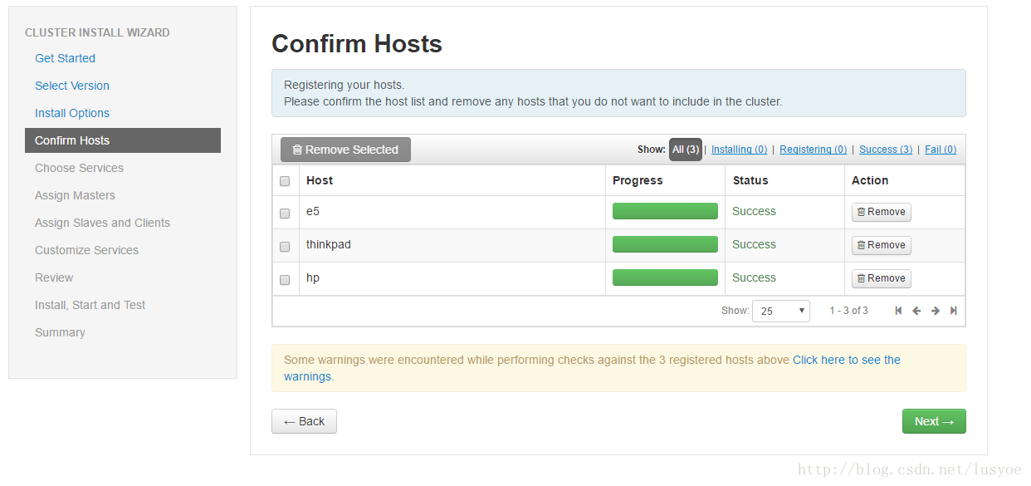Open Install Options wizard step
This screenshot has width=1031, height=486.
72,113
